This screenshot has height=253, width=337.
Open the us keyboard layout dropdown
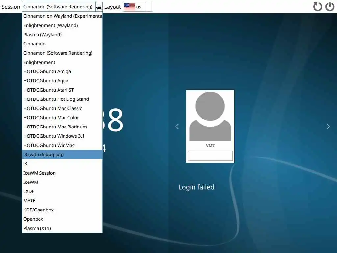tap(149, 7)
